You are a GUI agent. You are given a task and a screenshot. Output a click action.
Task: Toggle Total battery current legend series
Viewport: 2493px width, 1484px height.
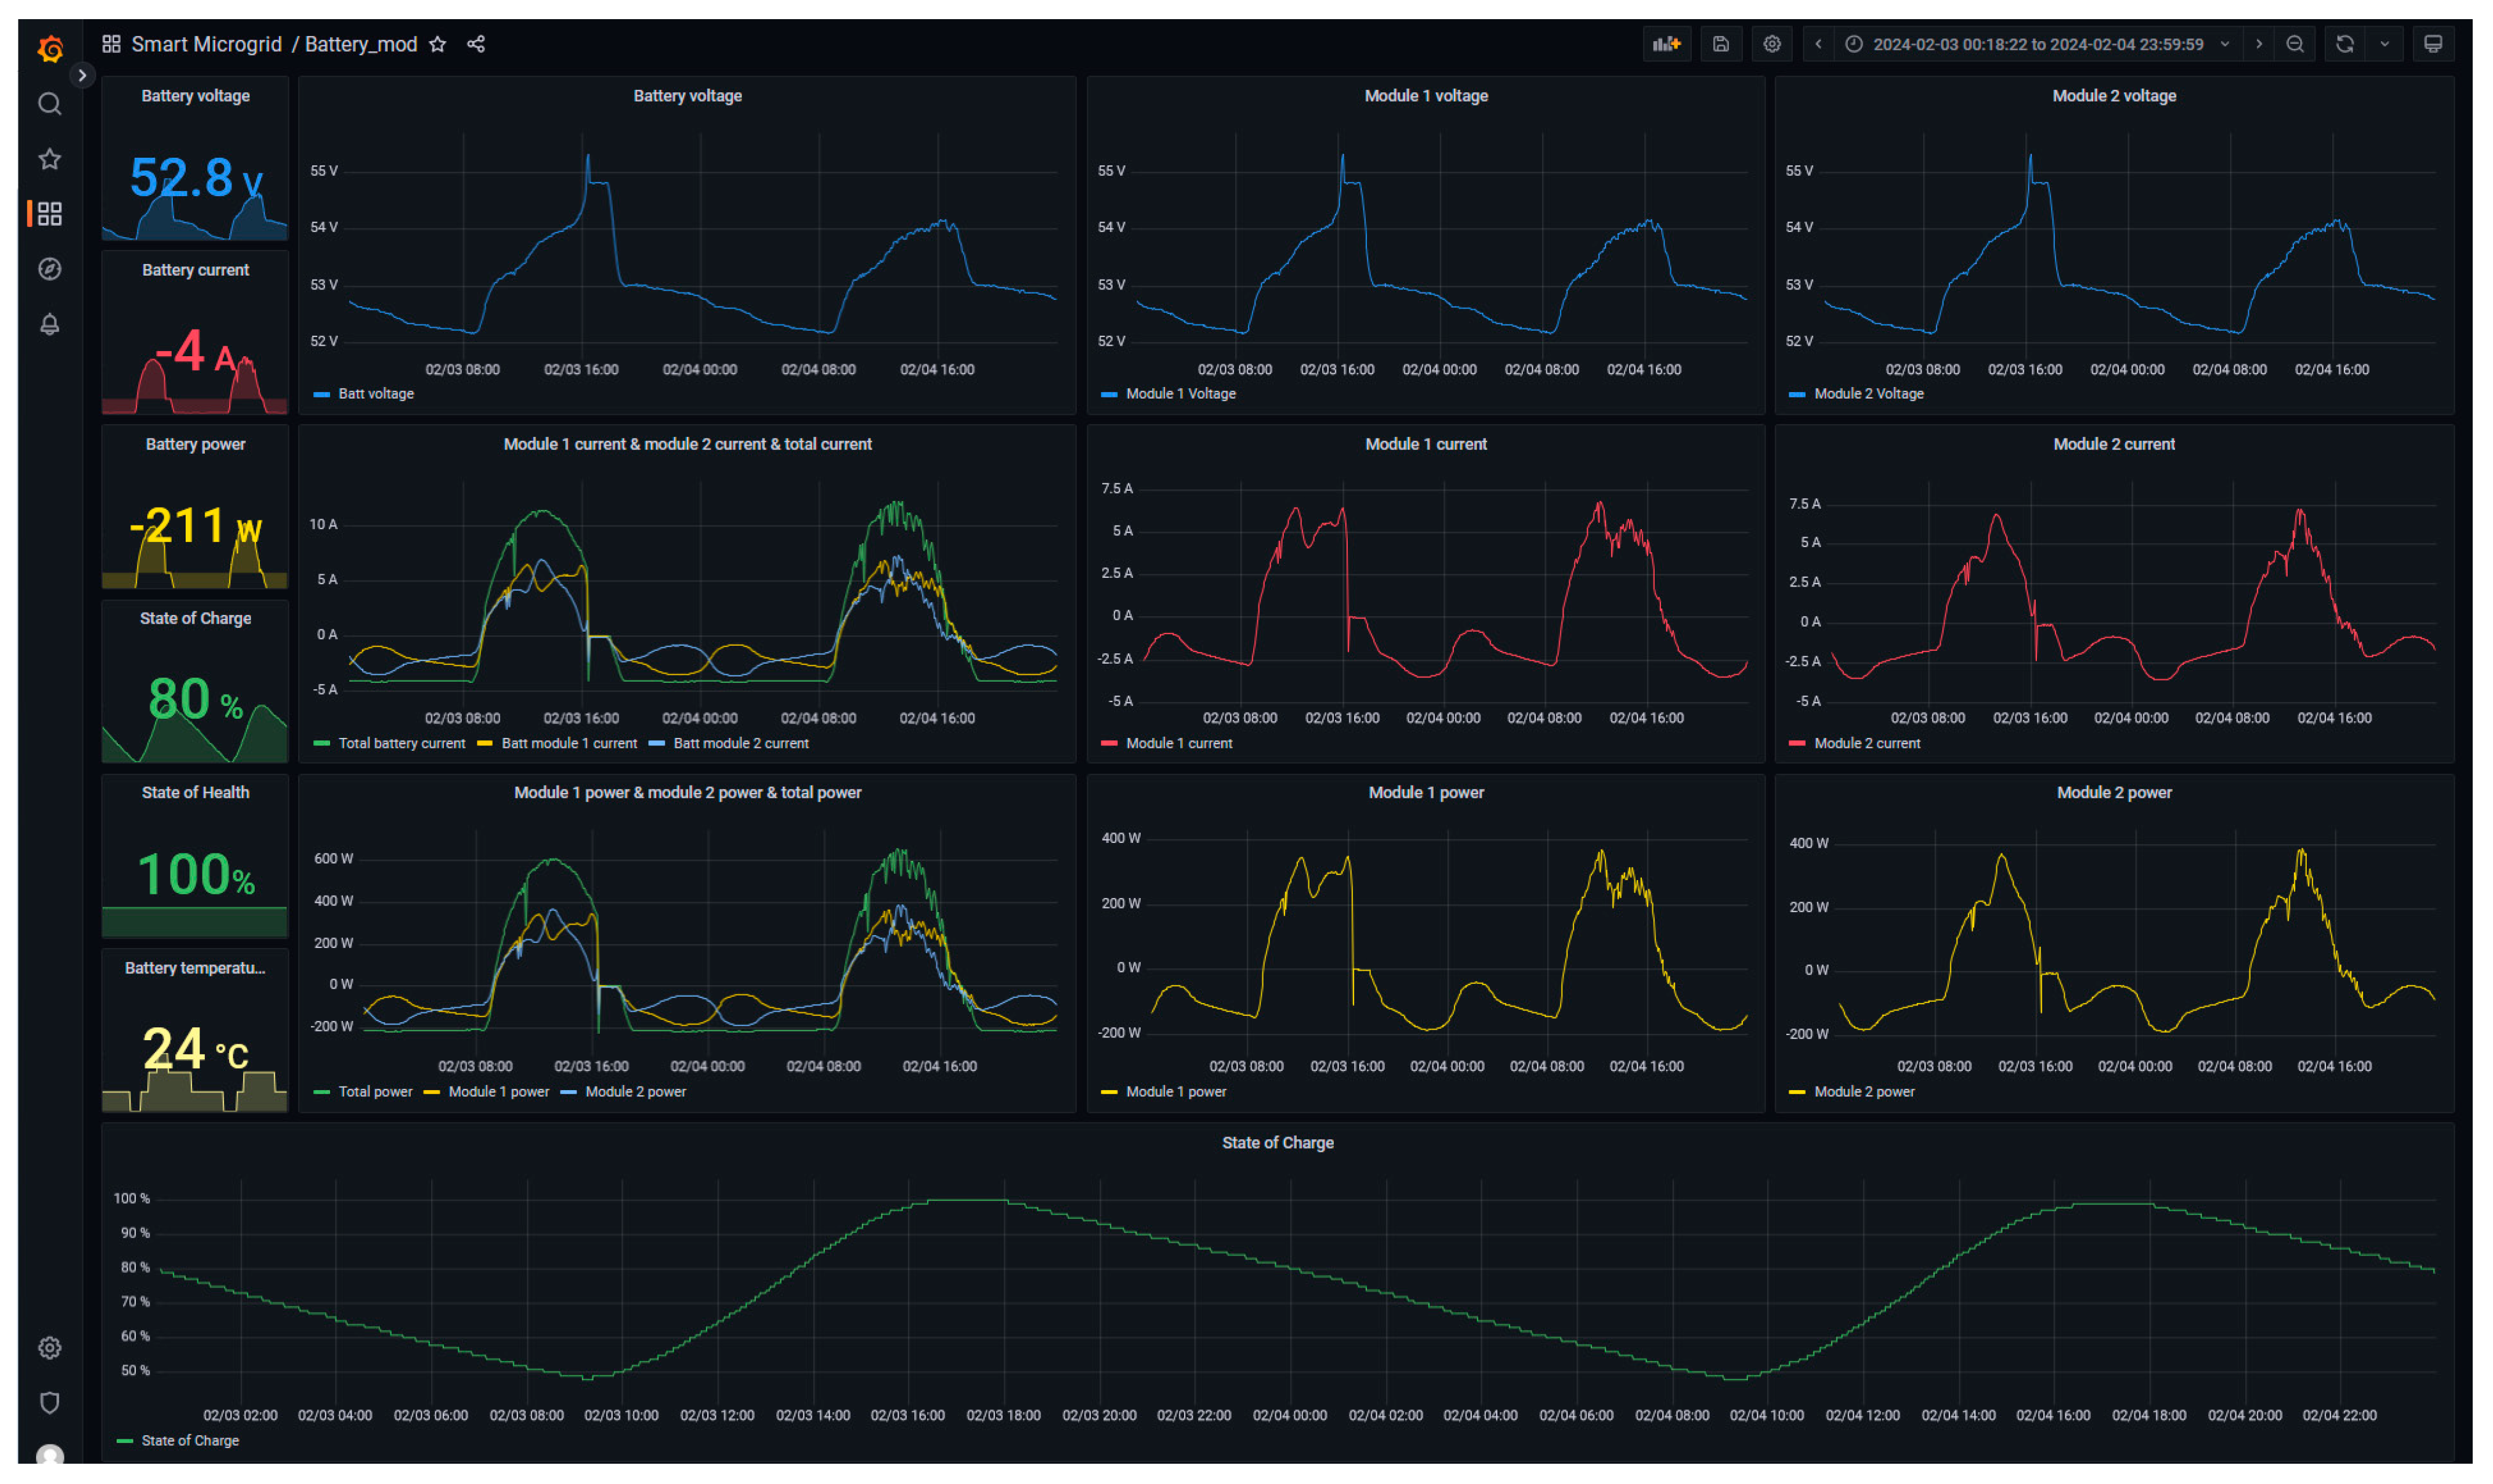[401, 743]
